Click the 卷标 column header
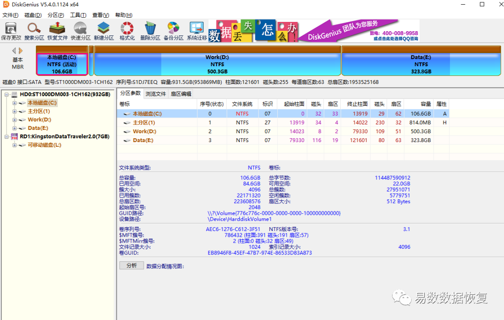504x320 pixels. (x=158, y=104)
